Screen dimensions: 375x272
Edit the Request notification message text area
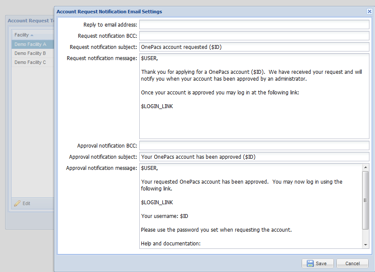pyautogui.click(x=254, y=96)
